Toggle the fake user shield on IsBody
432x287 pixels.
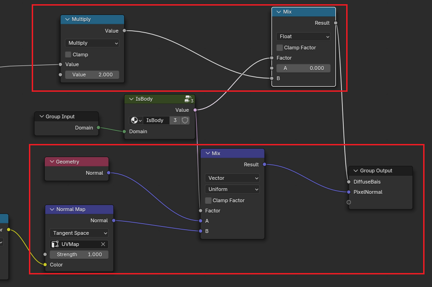(185, 120)
